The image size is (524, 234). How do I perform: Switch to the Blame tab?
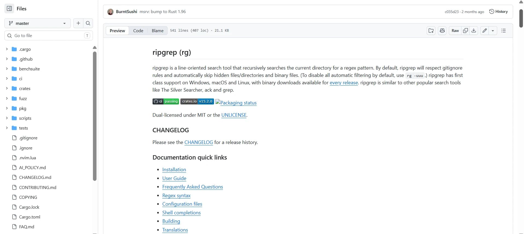point(157,31)
